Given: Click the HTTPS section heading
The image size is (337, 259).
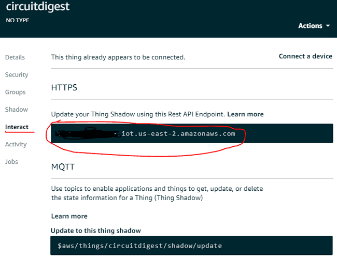Looking at the screenshot, I should (x=64, y=88).
